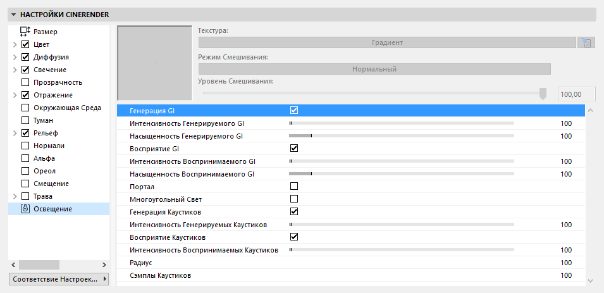Enable the Альфа channel checkbox
Viewport: 604px width, 293px height.
click(x=25, y=158)
